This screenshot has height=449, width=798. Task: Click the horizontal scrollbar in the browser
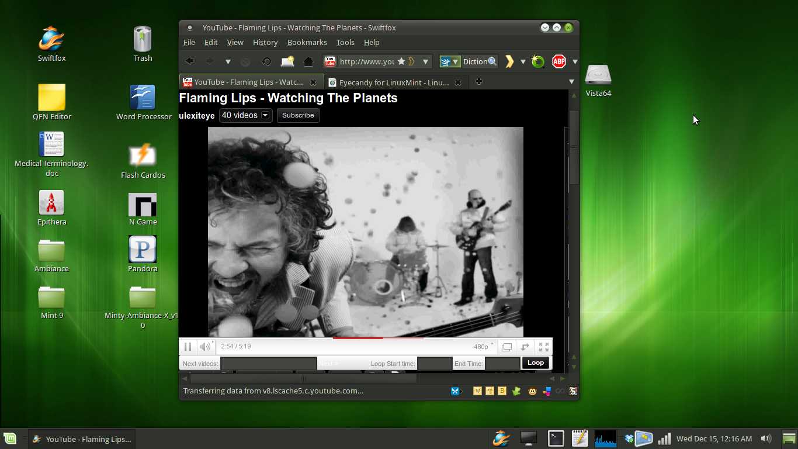pos(302,379)
